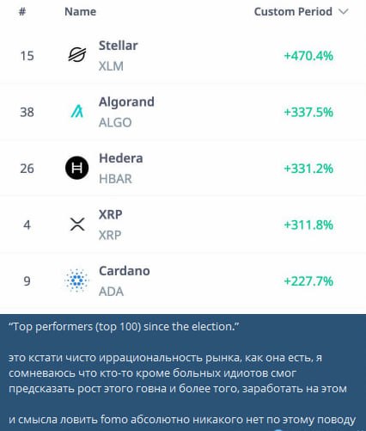The width and height of the screenshot is (366, 431).
Task: Click the "Top performers since the election" caption
Action: coord(124,327)
